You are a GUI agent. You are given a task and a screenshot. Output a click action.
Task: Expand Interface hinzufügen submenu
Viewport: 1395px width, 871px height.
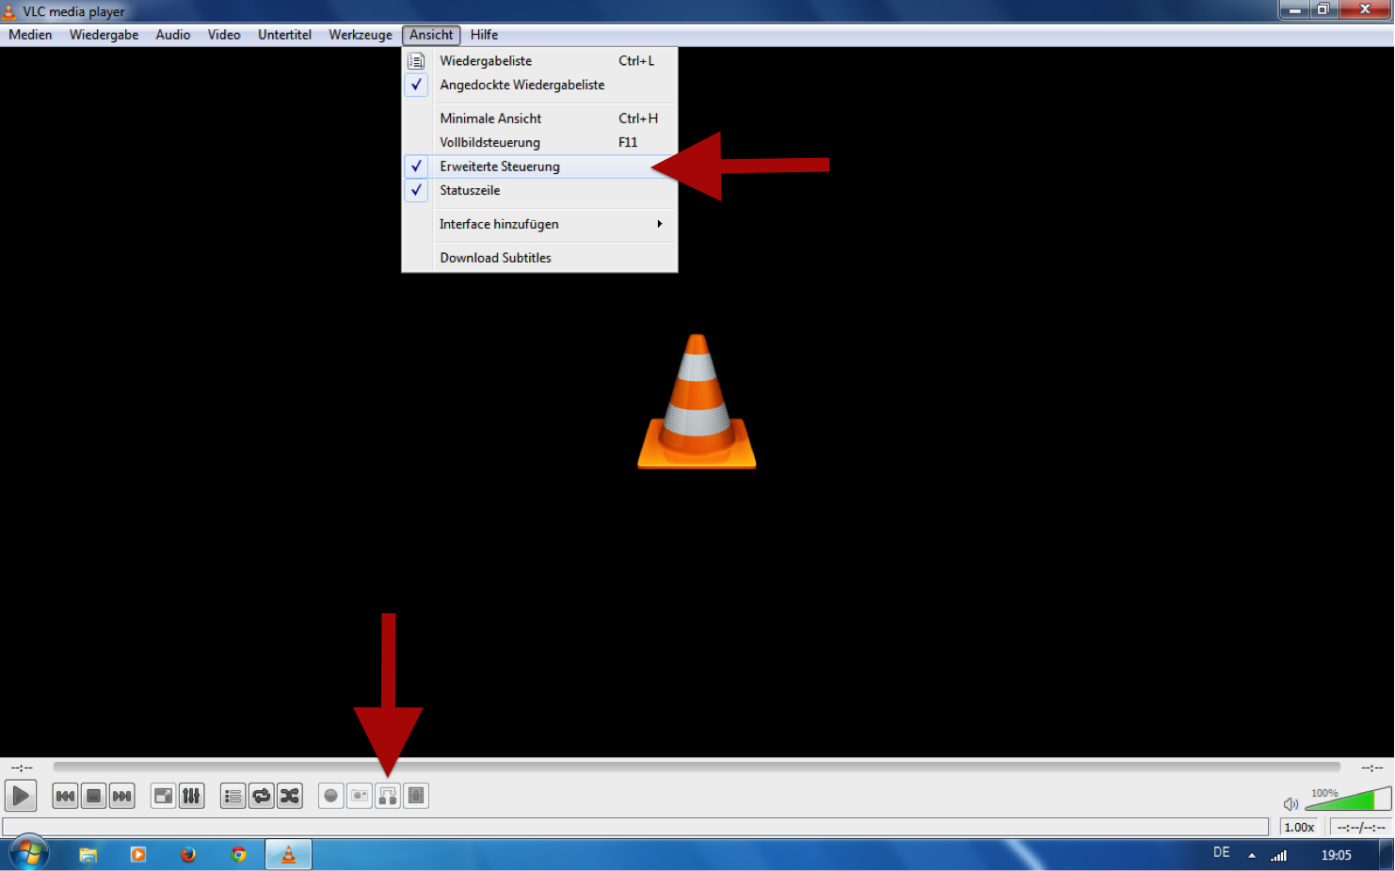click(x=539, y=224)
